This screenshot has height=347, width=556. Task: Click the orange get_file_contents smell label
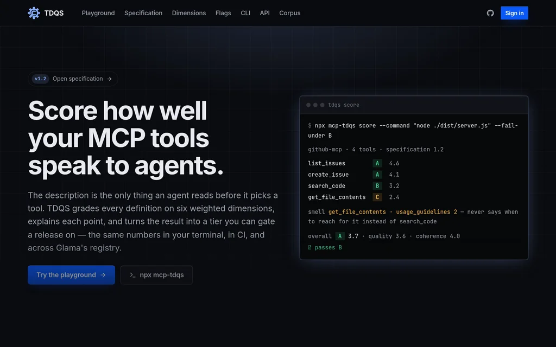pyautogui.click(x=357, y=212)
